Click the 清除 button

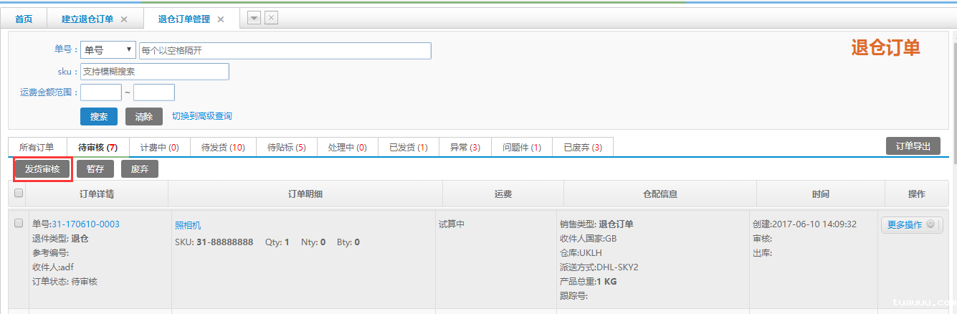click(144, 117)
